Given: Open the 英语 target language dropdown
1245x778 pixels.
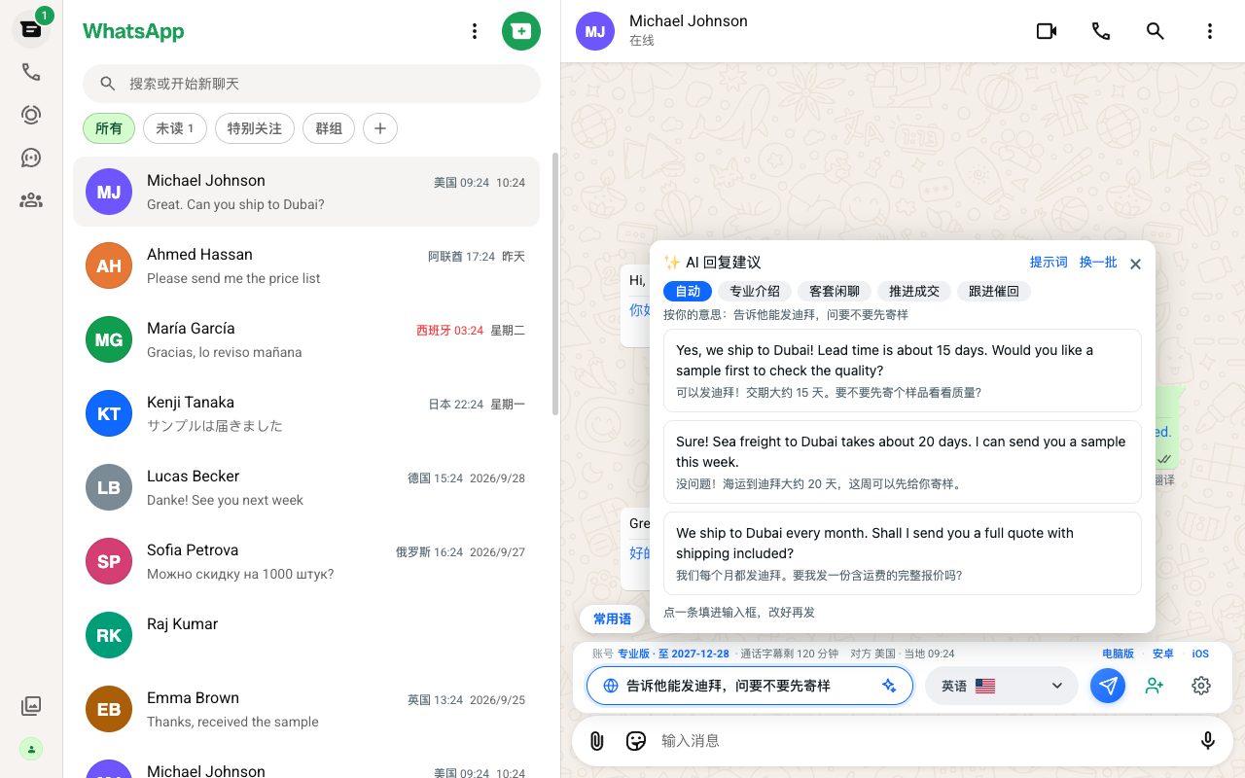Looking at the screenshot, I should (1001, 686).
